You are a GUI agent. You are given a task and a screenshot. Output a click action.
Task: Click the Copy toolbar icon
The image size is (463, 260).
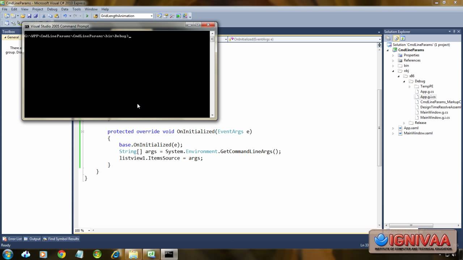pos(50,16)
